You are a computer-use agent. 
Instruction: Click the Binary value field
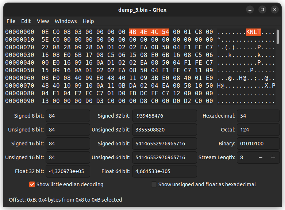pos(259,144)
